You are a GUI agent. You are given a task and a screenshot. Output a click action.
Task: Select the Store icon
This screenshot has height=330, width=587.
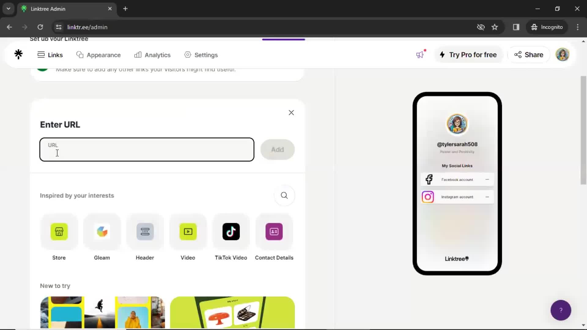pos(59,231)
